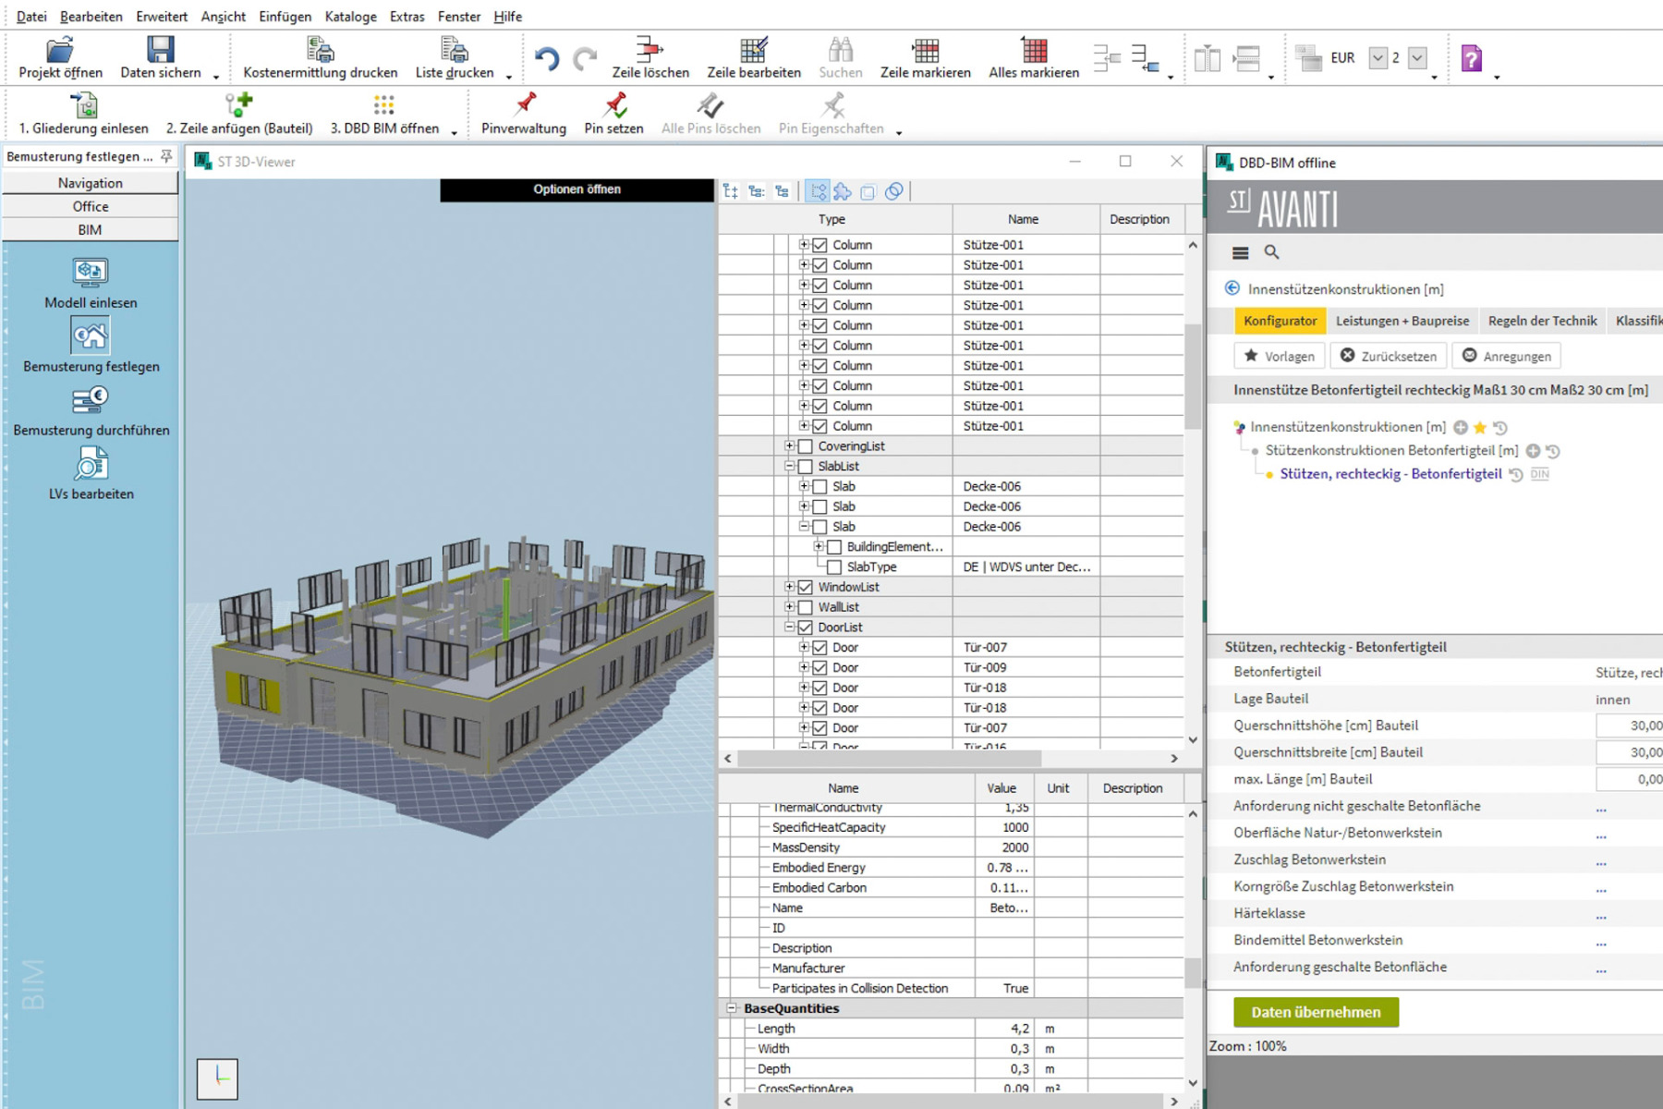Click Modell einlesen sidebar icon
1663x1109 pixels.
point(91,273)
